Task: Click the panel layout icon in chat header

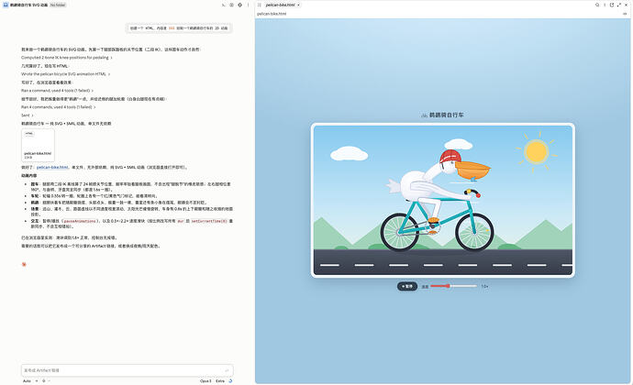Action: [x=232, y=5]
